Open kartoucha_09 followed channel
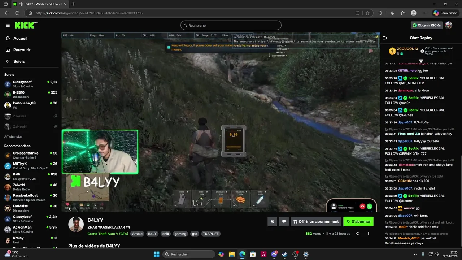The height and width of the screenshot is (260, 462). [31, 105]
